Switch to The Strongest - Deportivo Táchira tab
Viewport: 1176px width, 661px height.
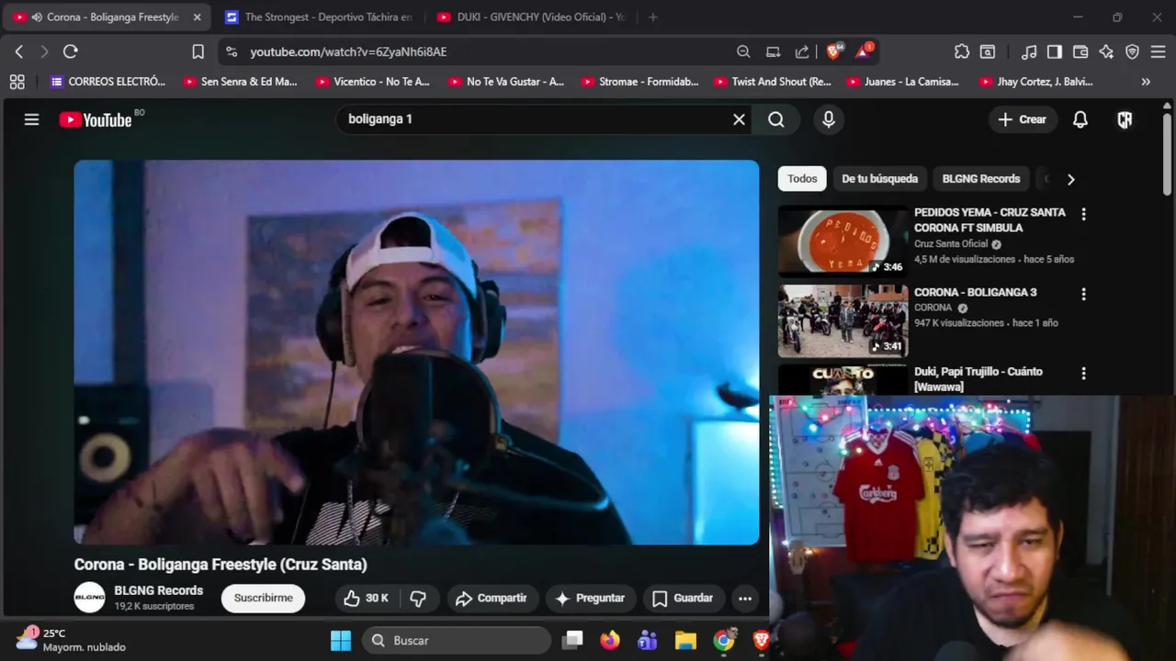tap(318, 17)
